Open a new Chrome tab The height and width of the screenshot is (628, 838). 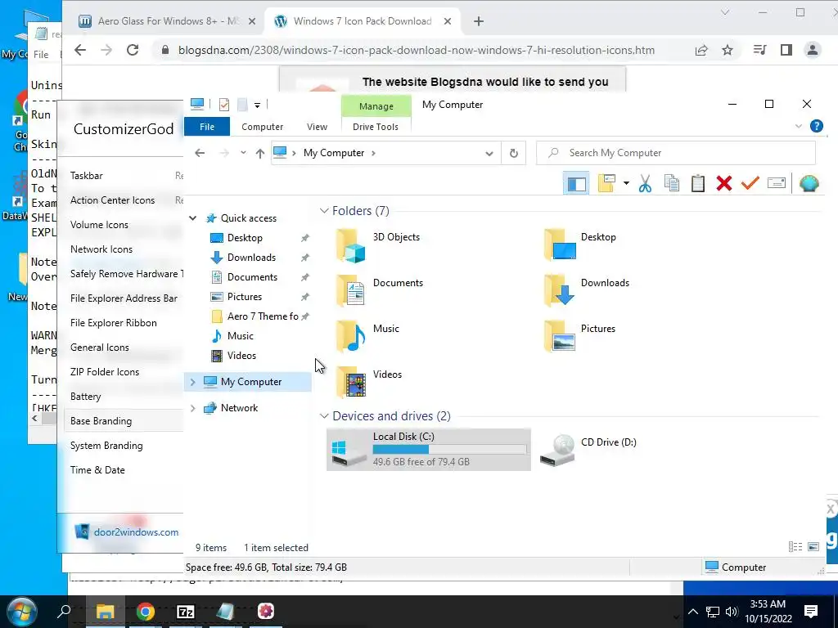(478, 21)
